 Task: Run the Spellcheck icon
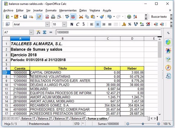click(x=67, y=17)
